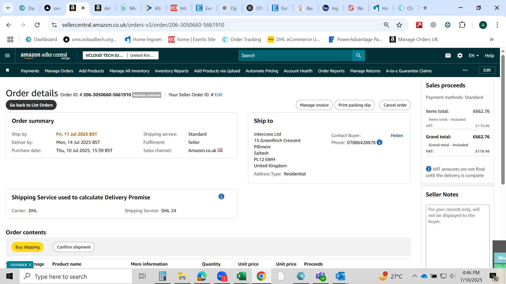
Task: Click the nav bar Edit button
Action: [x=487, y=70]
